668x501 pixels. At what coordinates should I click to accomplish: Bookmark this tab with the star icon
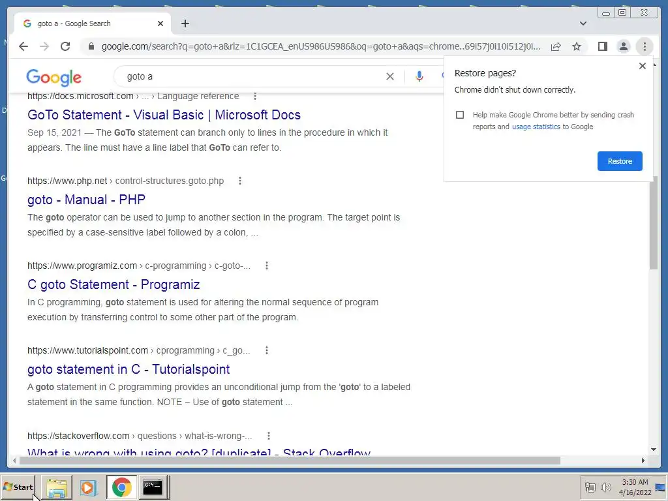click(x=577, y=46)
